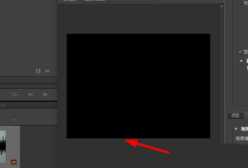The width and height of the screenshot is (248, 168).
Task: Click the preview scrollbar up arrow
Action: pos(221,6)
